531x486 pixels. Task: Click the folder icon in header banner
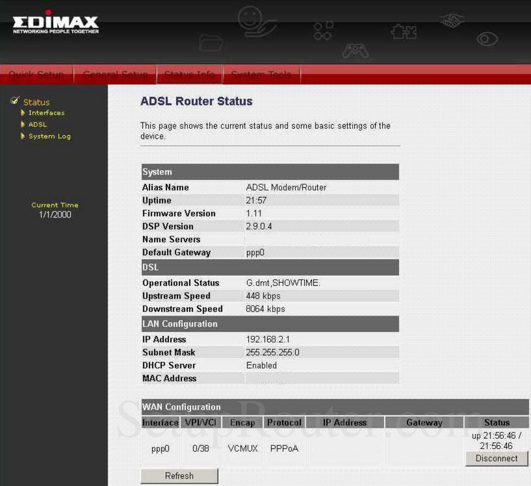click(210, 42)
